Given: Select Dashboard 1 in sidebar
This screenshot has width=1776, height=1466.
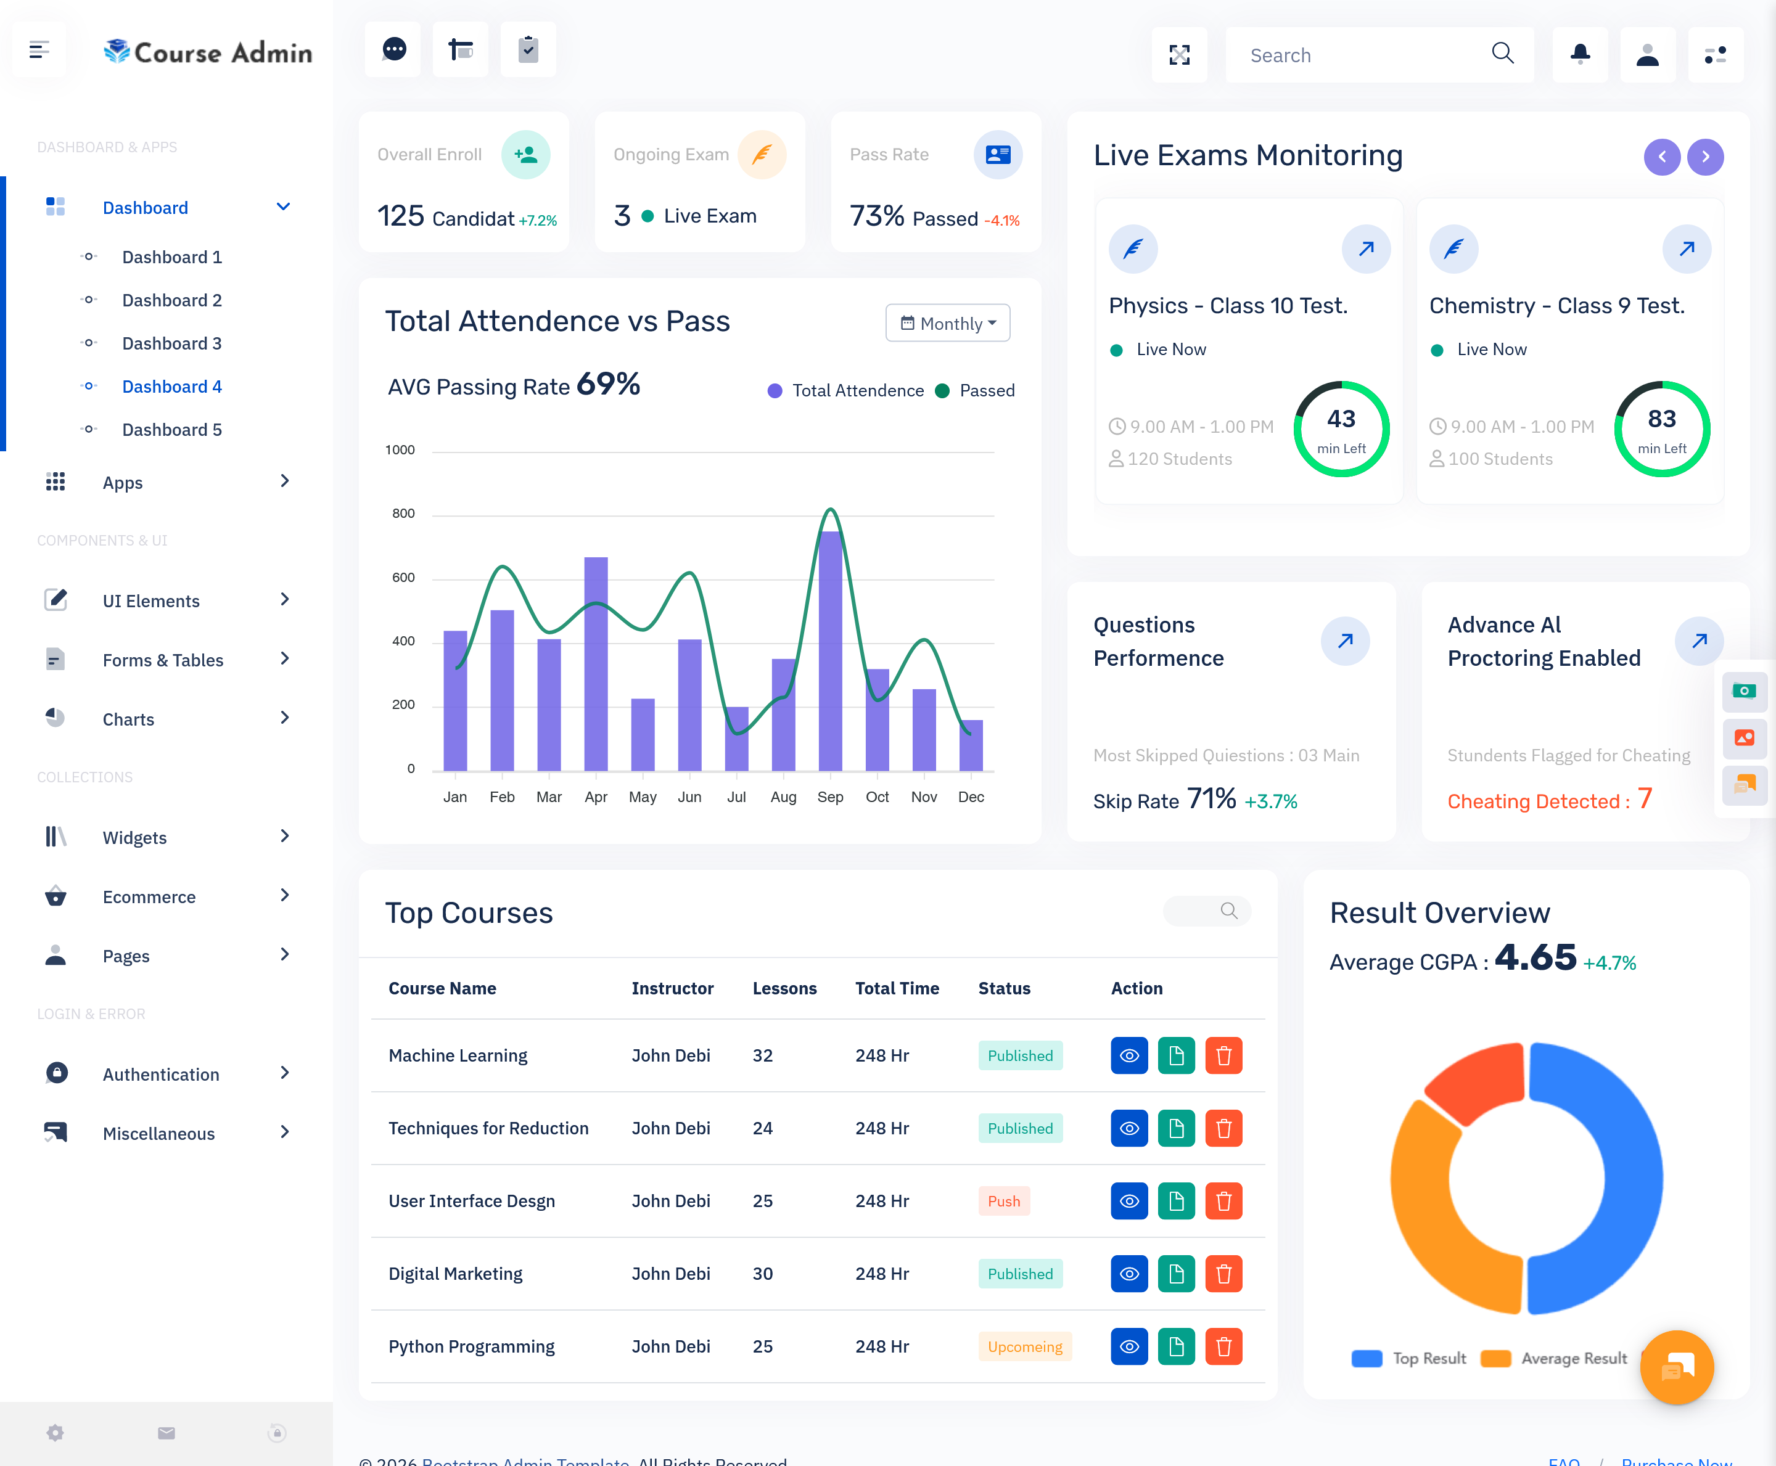Looking at the screenshot, I should click(171, 256).
